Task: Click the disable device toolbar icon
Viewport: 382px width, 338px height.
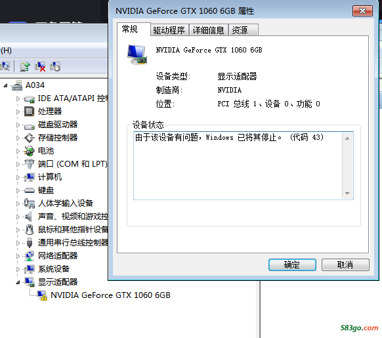Action: pos(55,66)
